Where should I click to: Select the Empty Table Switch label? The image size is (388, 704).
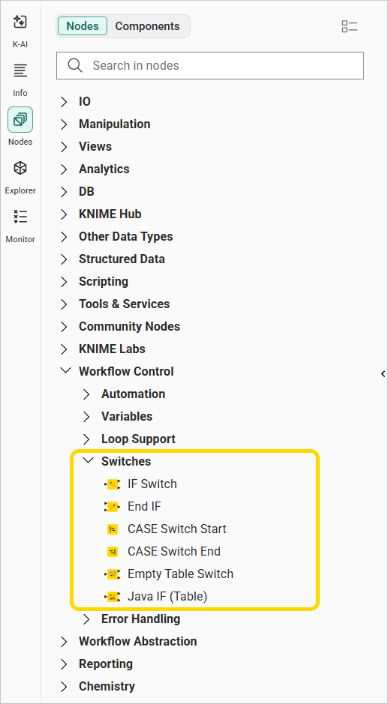tap(180, 574)
